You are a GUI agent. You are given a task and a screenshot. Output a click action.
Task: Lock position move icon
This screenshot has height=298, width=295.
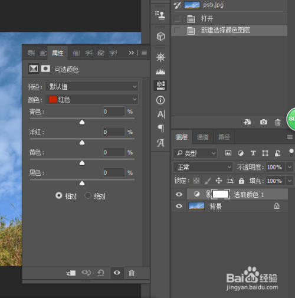point(219,181)
